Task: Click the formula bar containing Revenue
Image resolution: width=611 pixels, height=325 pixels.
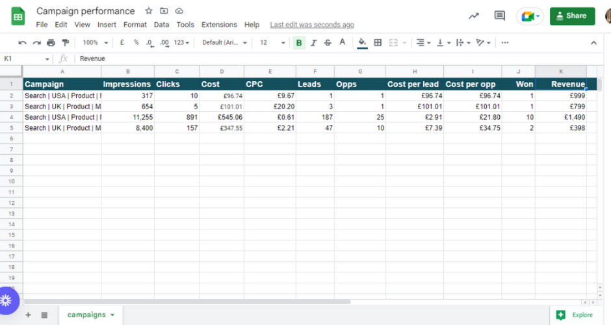Action: (338, 59)
